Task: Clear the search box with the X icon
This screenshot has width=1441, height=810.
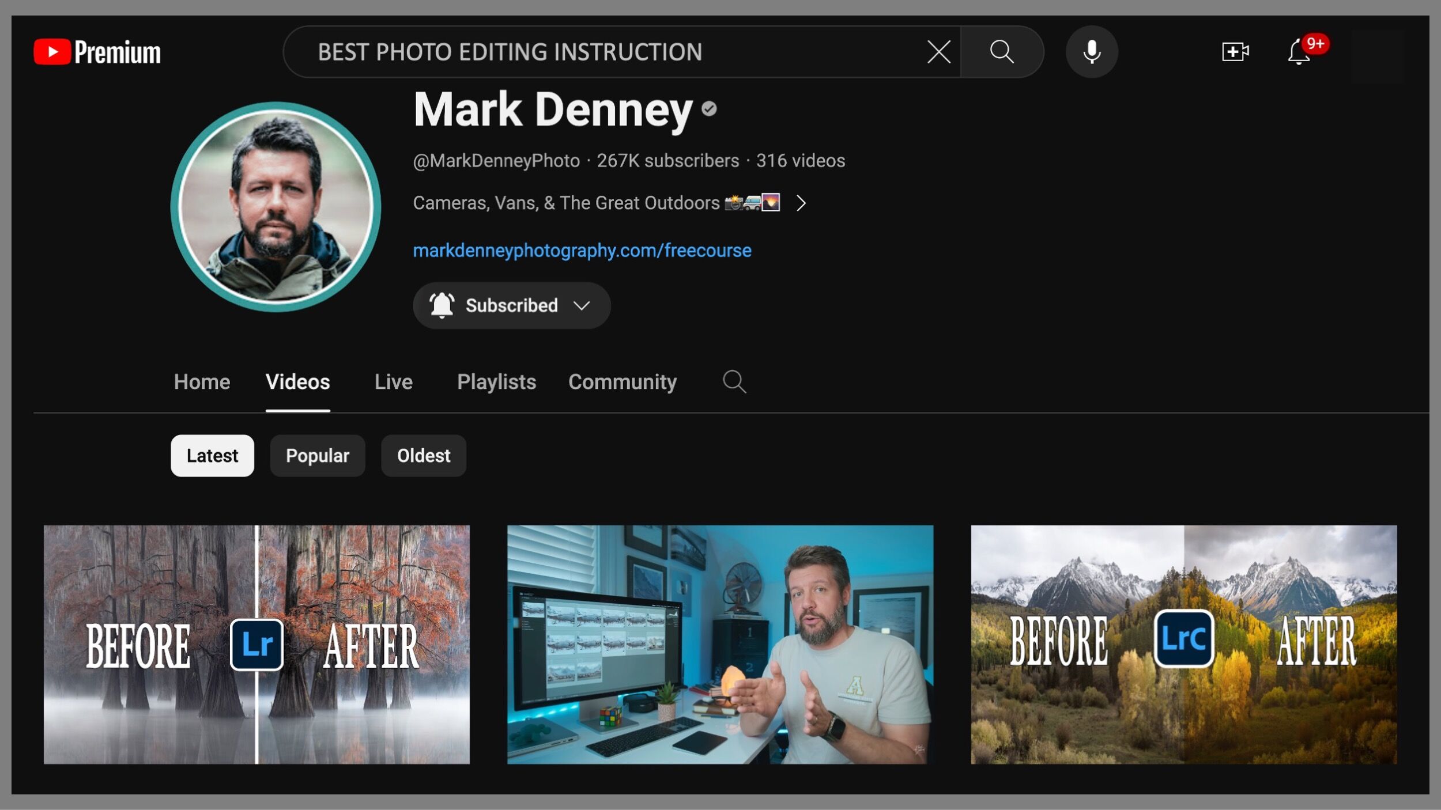Action: pos(938,52)
